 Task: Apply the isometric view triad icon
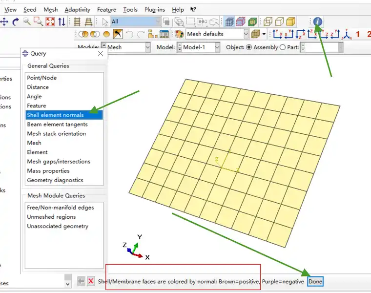347,34
